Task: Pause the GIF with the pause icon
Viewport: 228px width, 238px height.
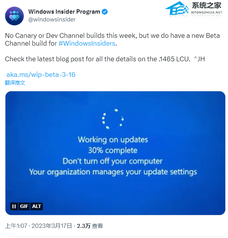Action: click(x=14, y=206)
